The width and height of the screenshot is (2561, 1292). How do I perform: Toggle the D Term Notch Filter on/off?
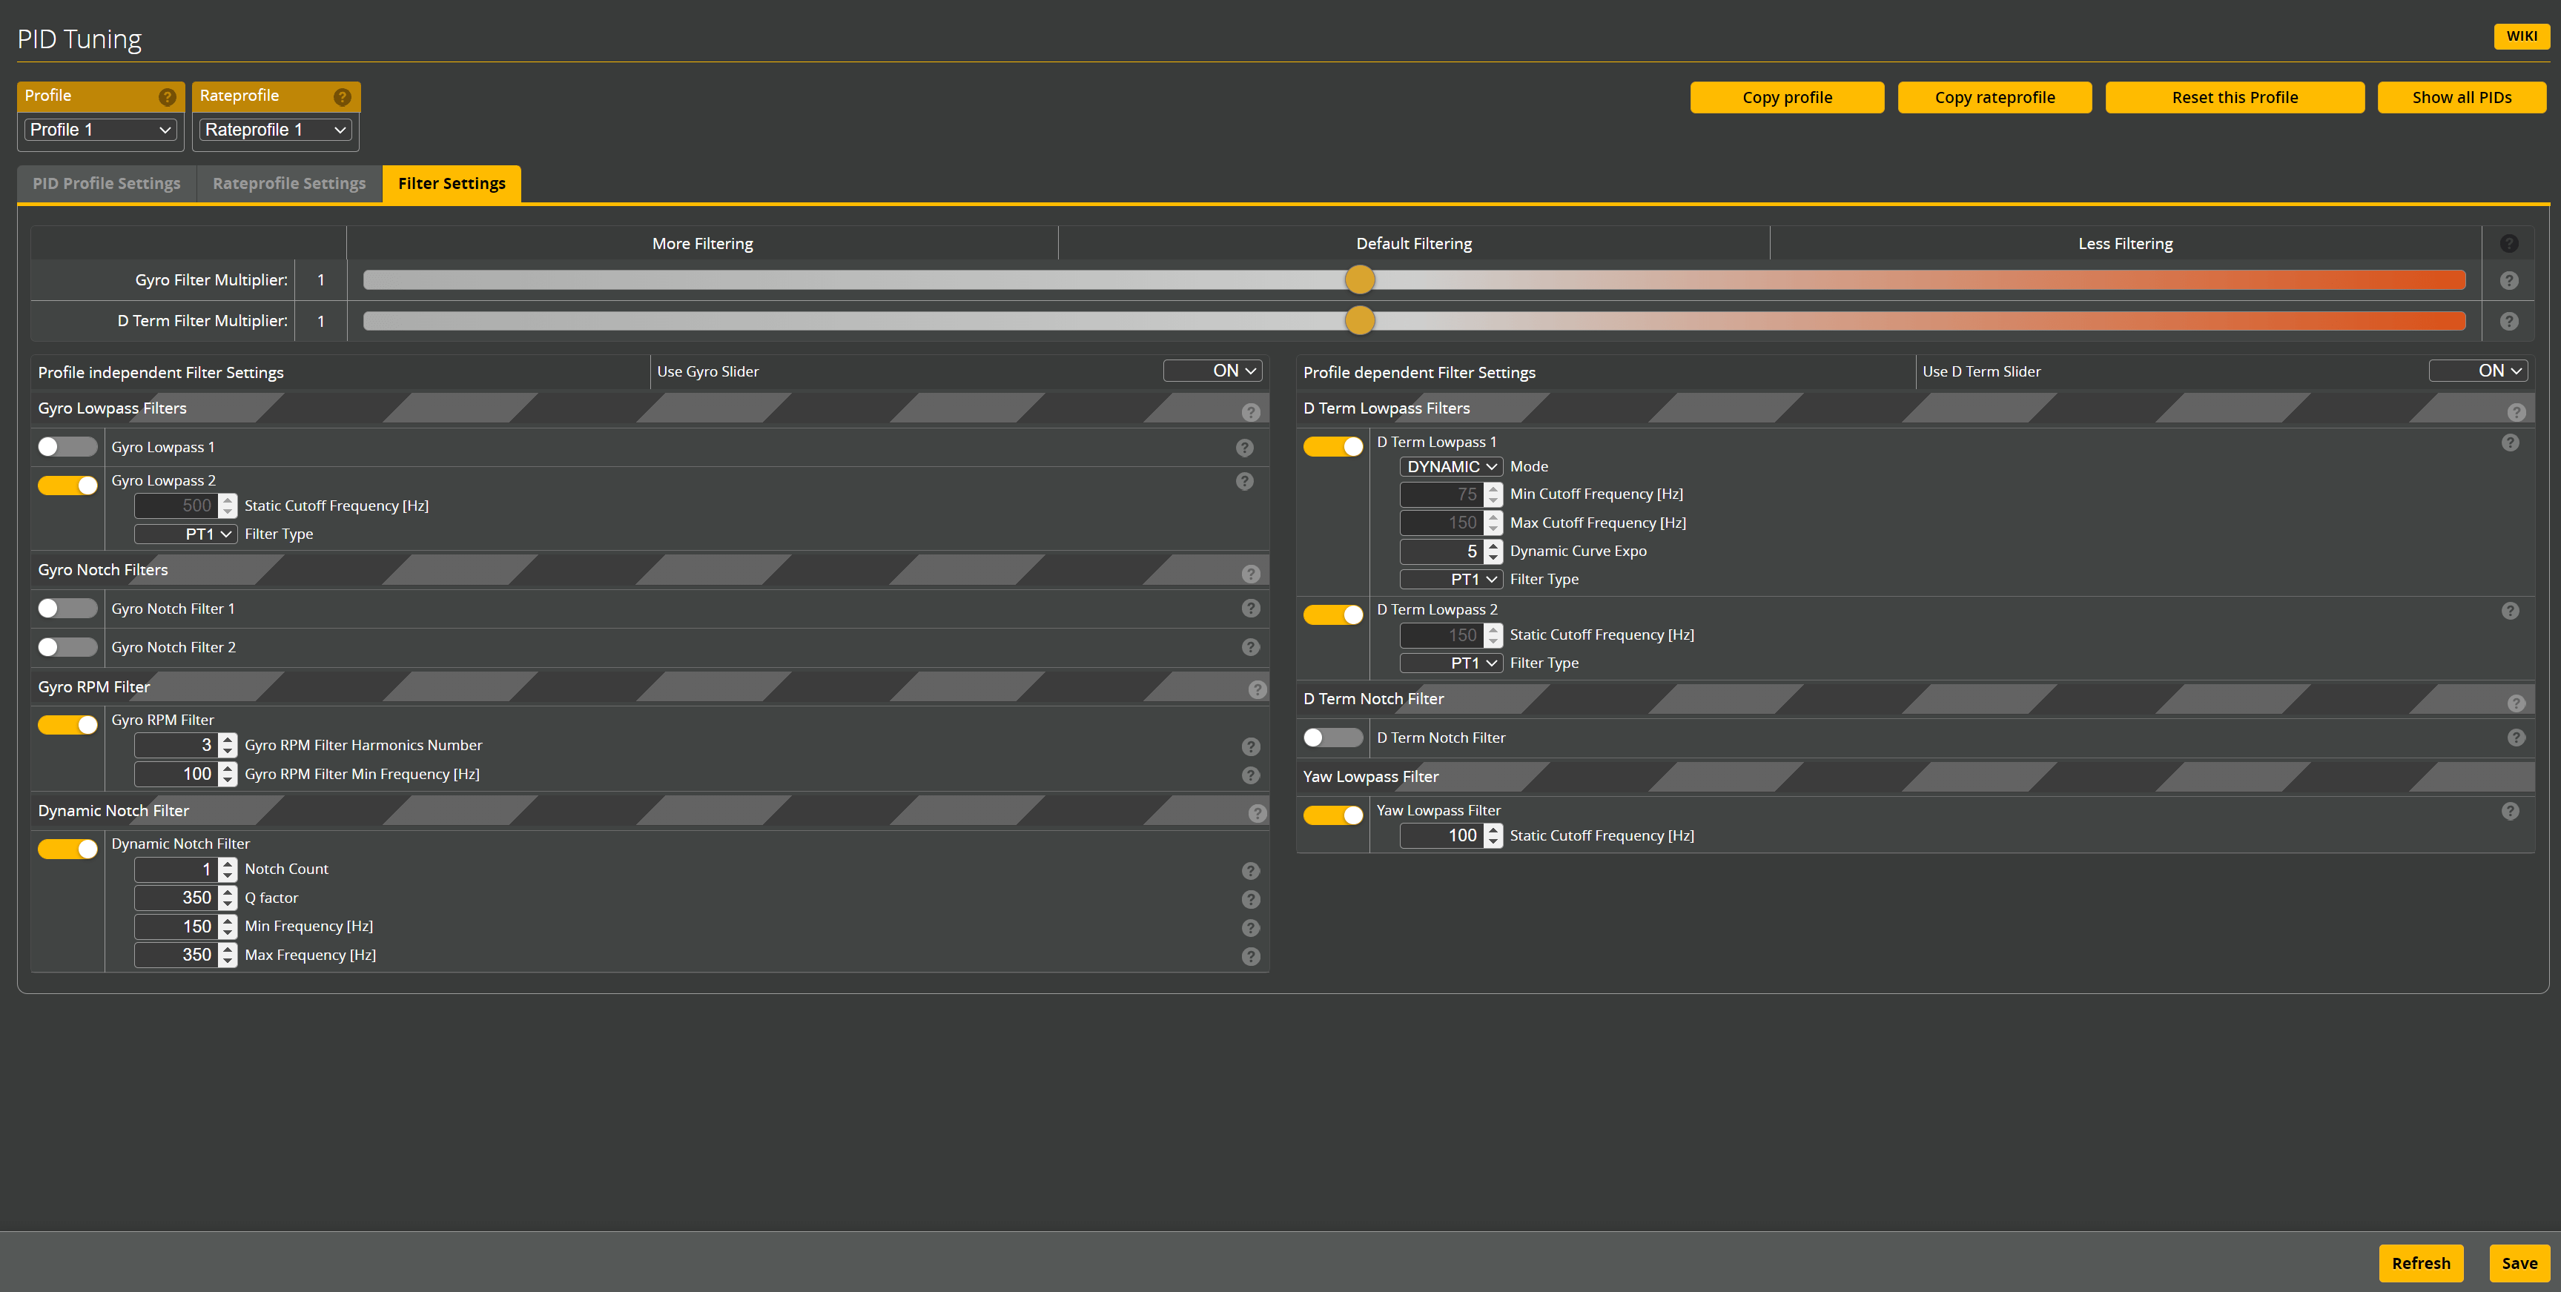click(x=1332, y=737)
